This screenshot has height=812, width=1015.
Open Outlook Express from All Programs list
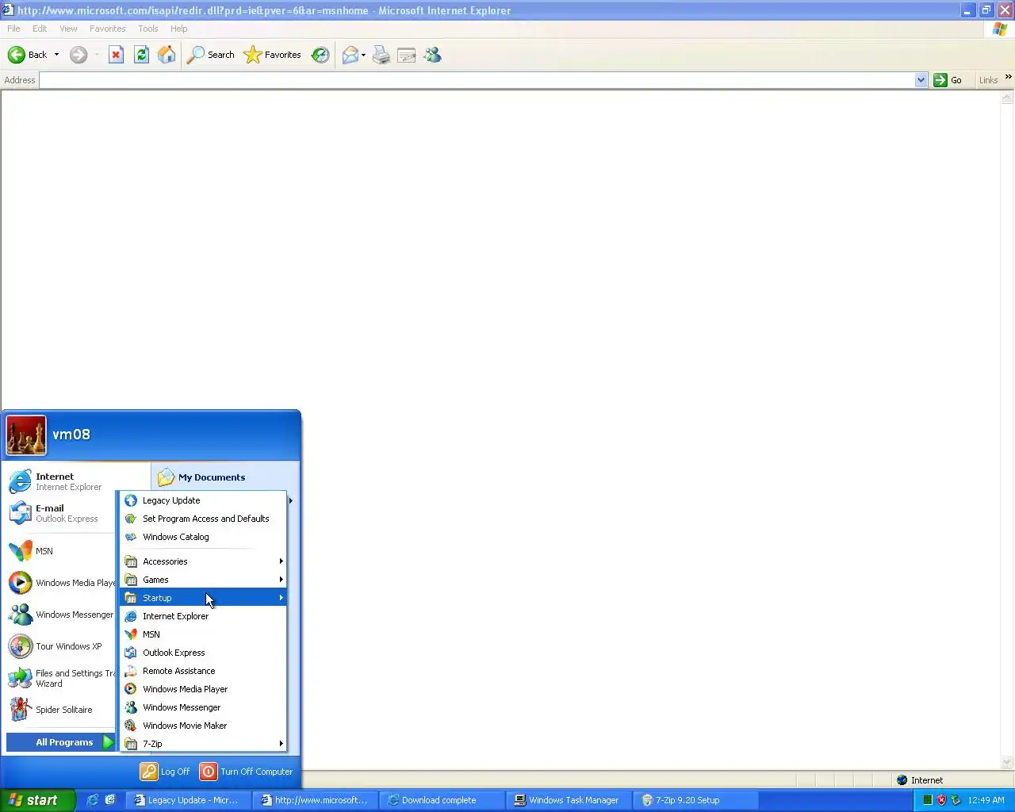[x=203, y=653]
